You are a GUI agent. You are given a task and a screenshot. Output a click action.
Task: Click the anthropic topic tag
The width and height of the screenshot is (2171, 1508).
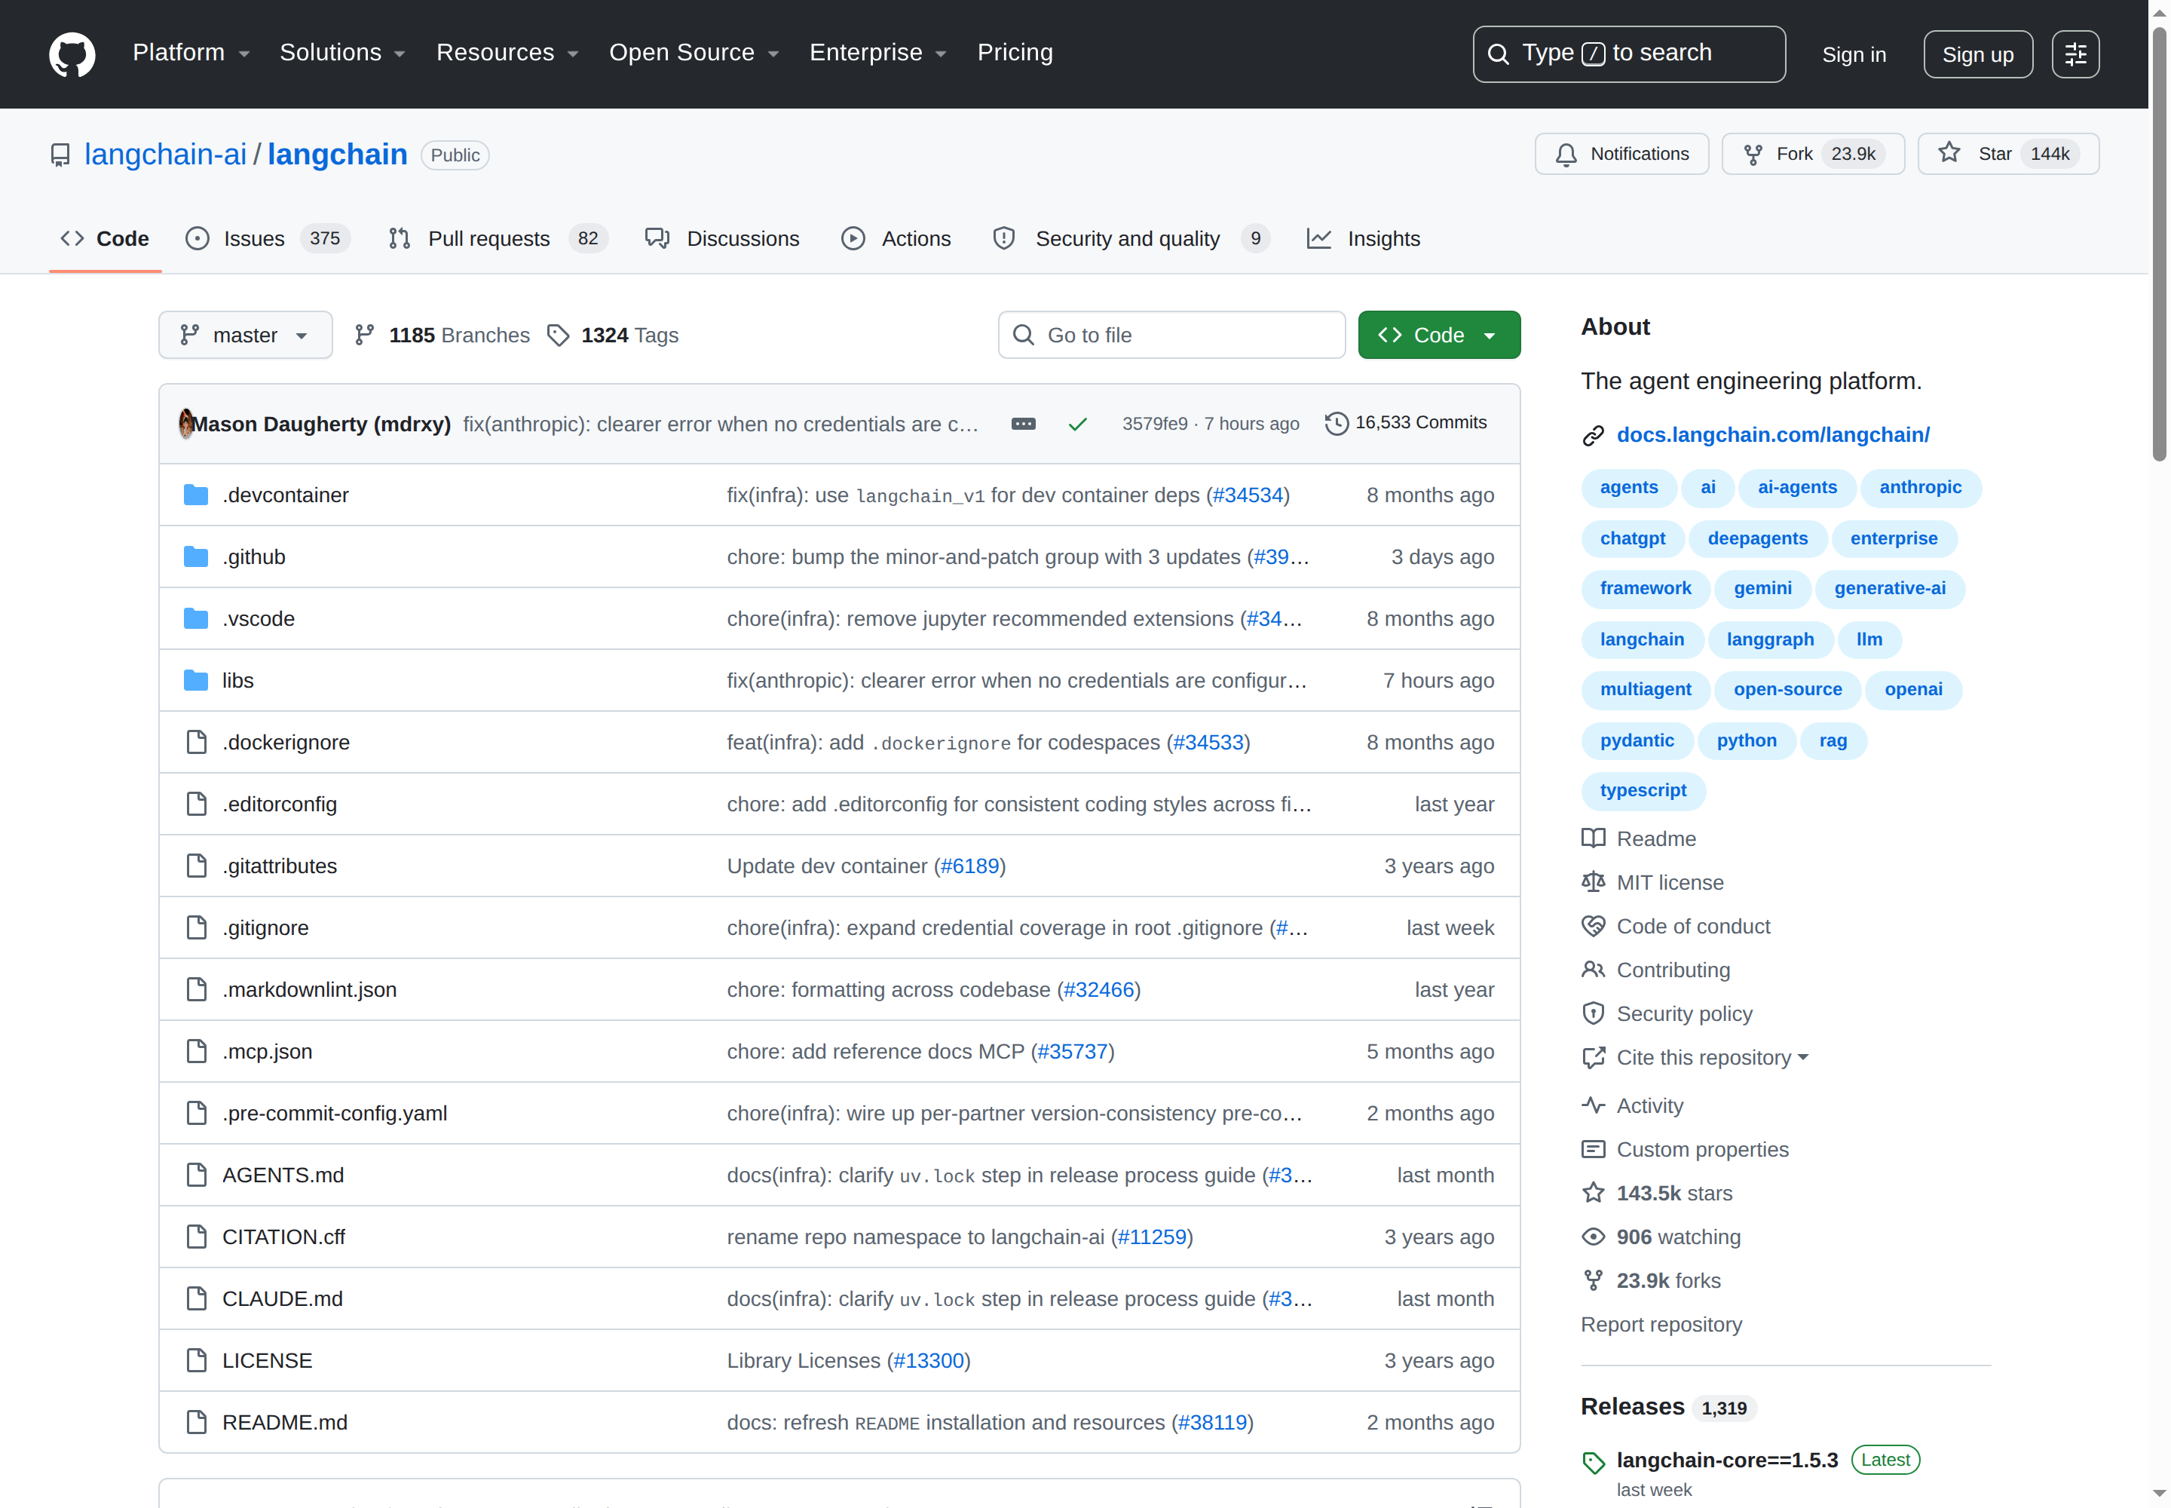[1920, 488]
